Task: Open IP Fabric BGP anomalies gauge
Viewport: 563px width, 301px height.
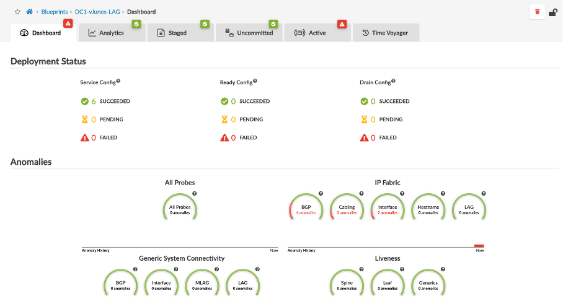Action: click(x=306, y=209)
